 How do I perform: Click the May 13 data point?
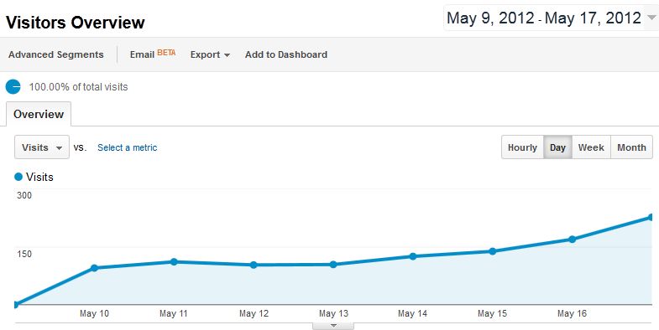333,265
